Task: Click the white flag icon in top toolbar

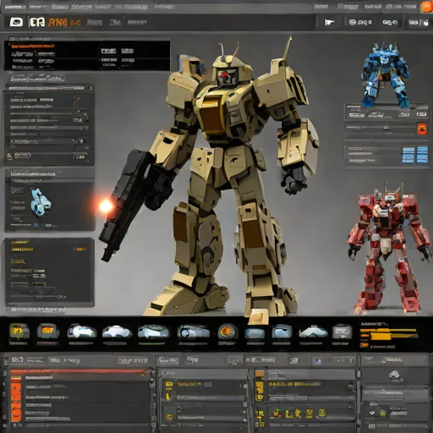Action: 329,22
